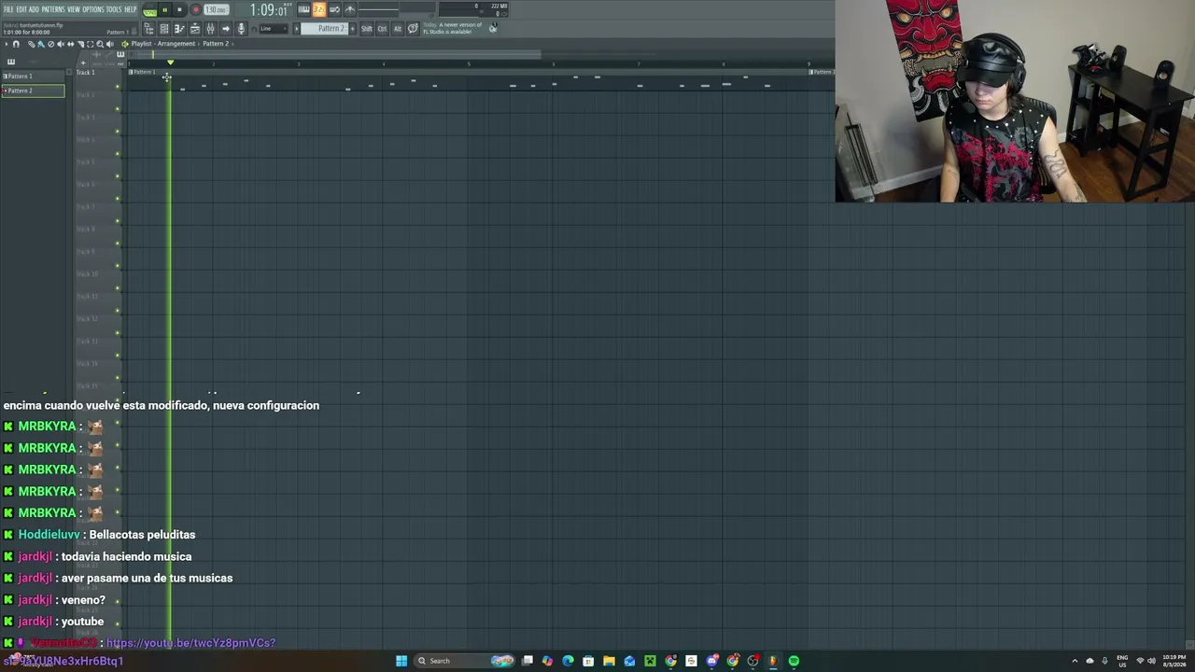The image size is (1195, 672).
Task: Select the Draw pencil tool
Action: coord(30,44)
